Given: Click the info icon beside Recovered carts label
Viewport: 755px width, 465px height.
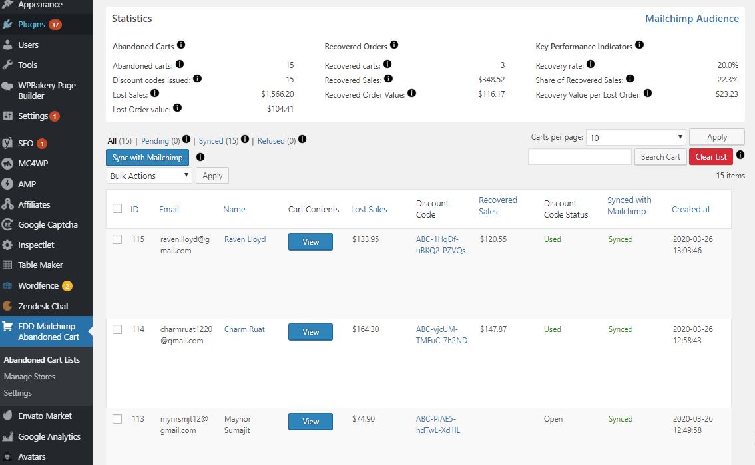Looking at the screenshot, I should coord(387,64).
